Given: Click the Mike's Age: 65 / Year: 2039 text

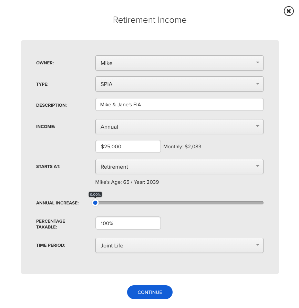Looking at the screenshot, I should (127, 182).
